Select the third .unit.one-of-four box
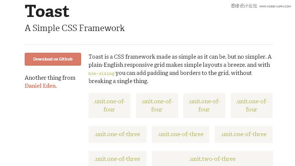 point(204,106)
